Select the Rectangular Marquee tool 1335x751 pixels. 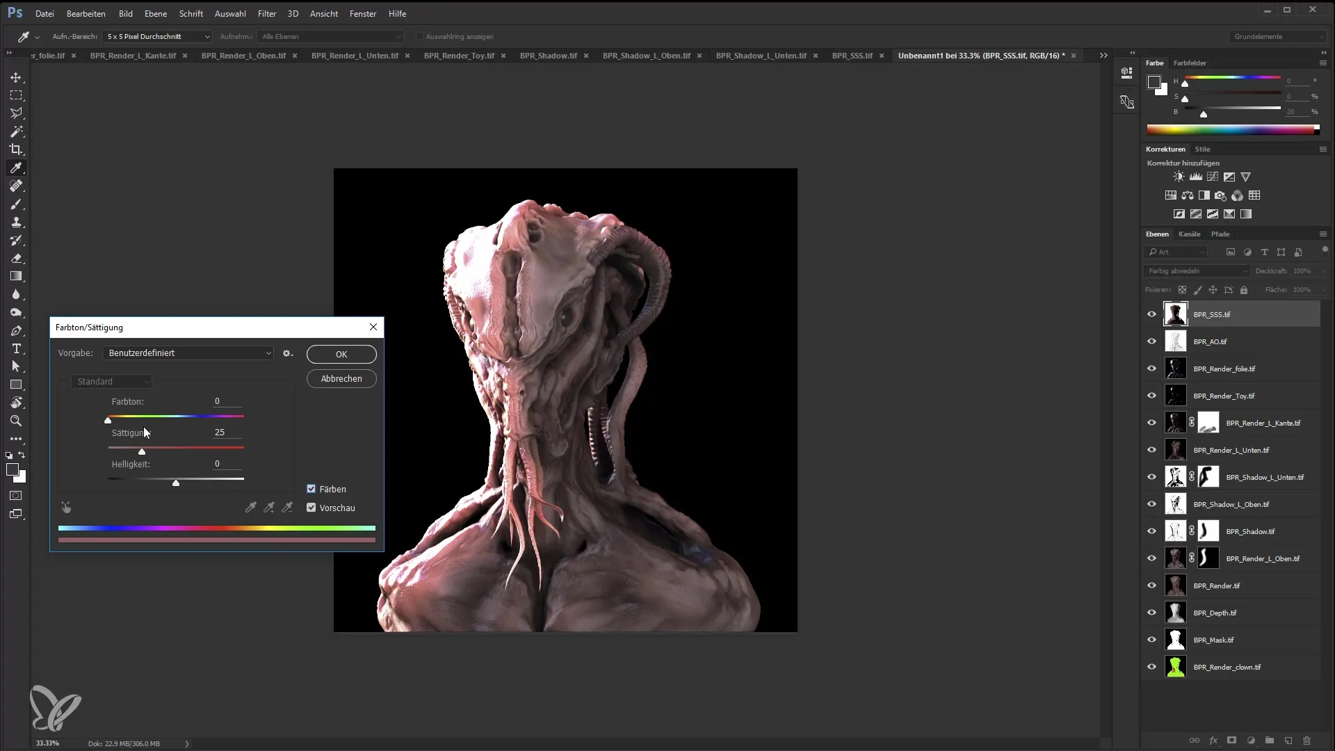click(x=16, y=95)
